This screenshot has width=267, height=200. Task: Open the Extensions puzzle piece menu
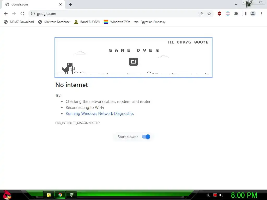236,14
